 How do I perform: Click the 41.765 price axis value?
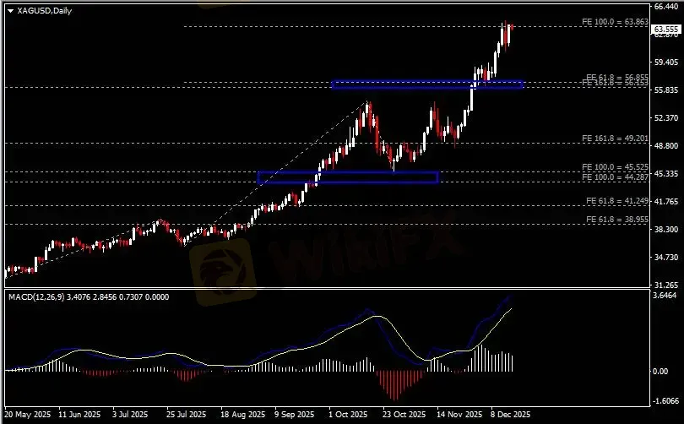pos(666,202)
